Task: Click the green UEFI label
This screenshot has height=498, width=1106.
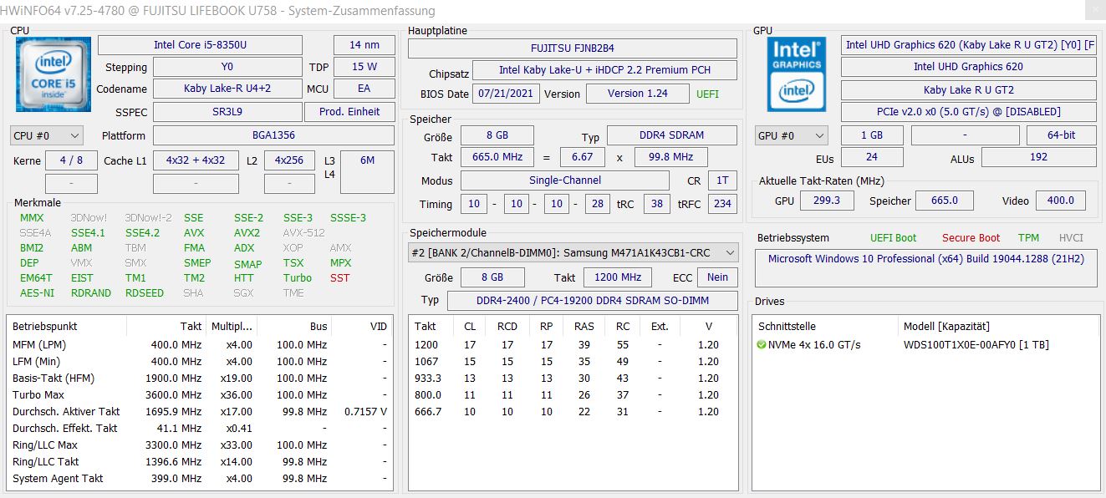Action: point(707,94)
